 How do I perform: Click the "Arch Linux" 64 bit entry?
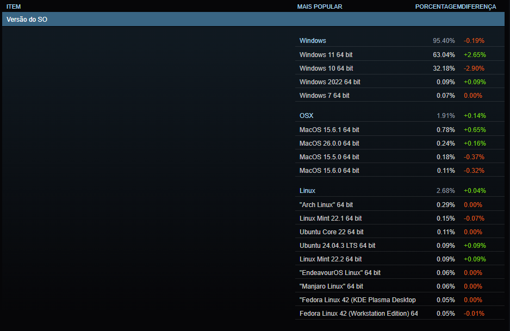[x=326, y=205]
